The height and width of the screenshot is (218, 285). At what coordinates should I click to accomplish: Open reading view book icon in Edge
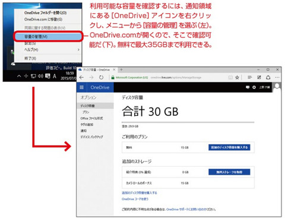(230, 77)
